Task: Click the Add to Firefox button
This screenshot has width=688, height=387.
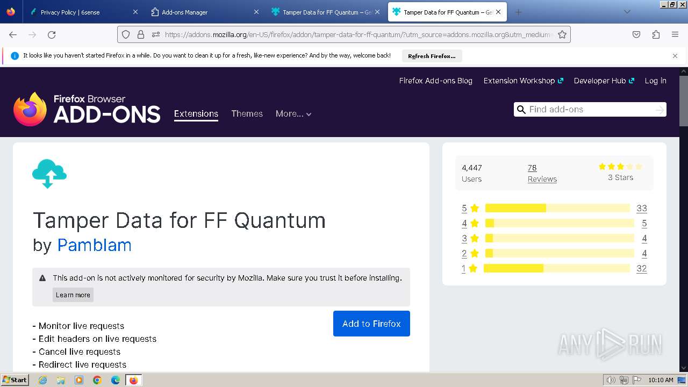Action: pyautogui.click(x=371, y=324)
